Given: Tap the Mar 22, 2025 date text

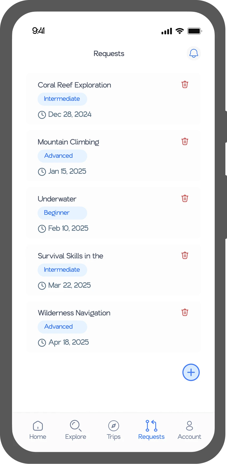Looking at the screenshot, I should tap(70, 285).
